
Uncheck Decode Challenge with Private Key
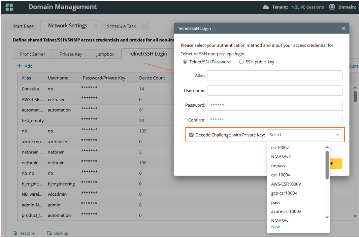click(x=191, y=135)
